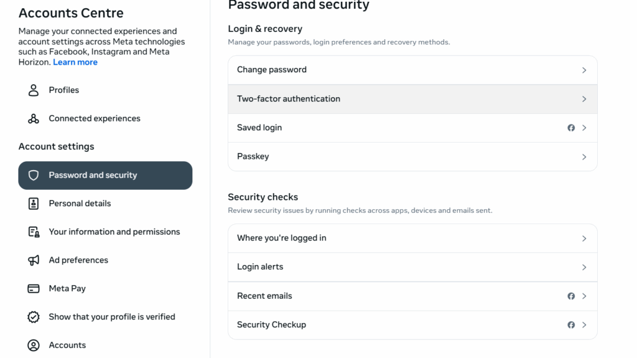Click the information and permissions lock icon
Screen dimensions: 637x358
coord(34,232)
